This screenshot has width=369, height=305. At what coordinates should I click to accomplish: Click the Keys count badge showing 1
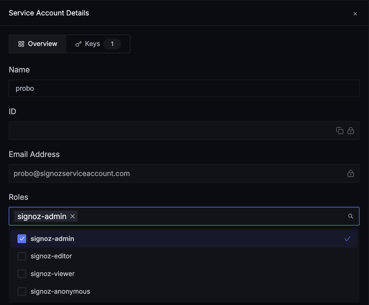tap(112, 44)
